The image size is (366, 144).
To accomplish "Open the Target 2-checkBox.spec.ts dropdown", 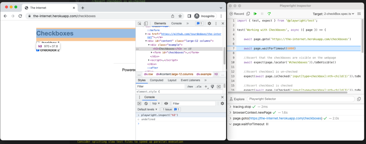I will 333,14.
